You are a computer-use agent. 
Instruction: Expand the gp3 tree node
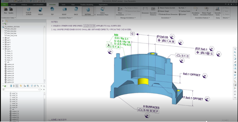[x=3, y=38]
